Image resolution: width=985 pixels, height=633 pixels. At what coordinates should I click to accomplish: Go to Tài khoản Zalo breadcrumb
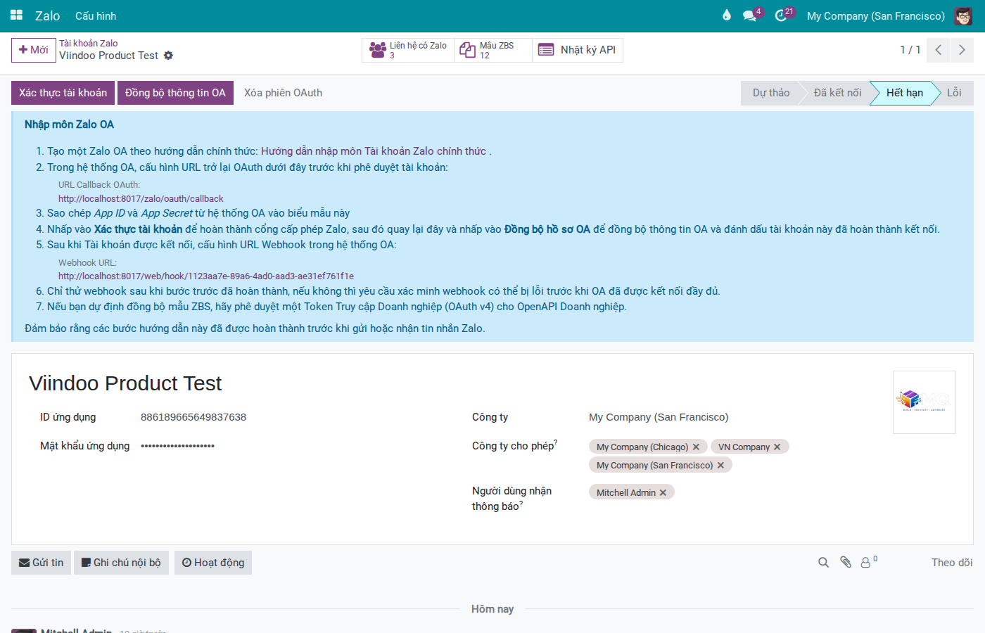[89, 44]
